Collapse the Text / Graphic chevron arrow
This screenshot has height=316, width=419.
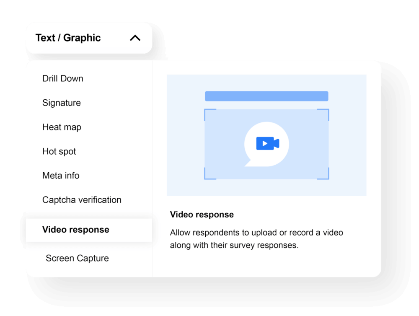coord(135,38)
